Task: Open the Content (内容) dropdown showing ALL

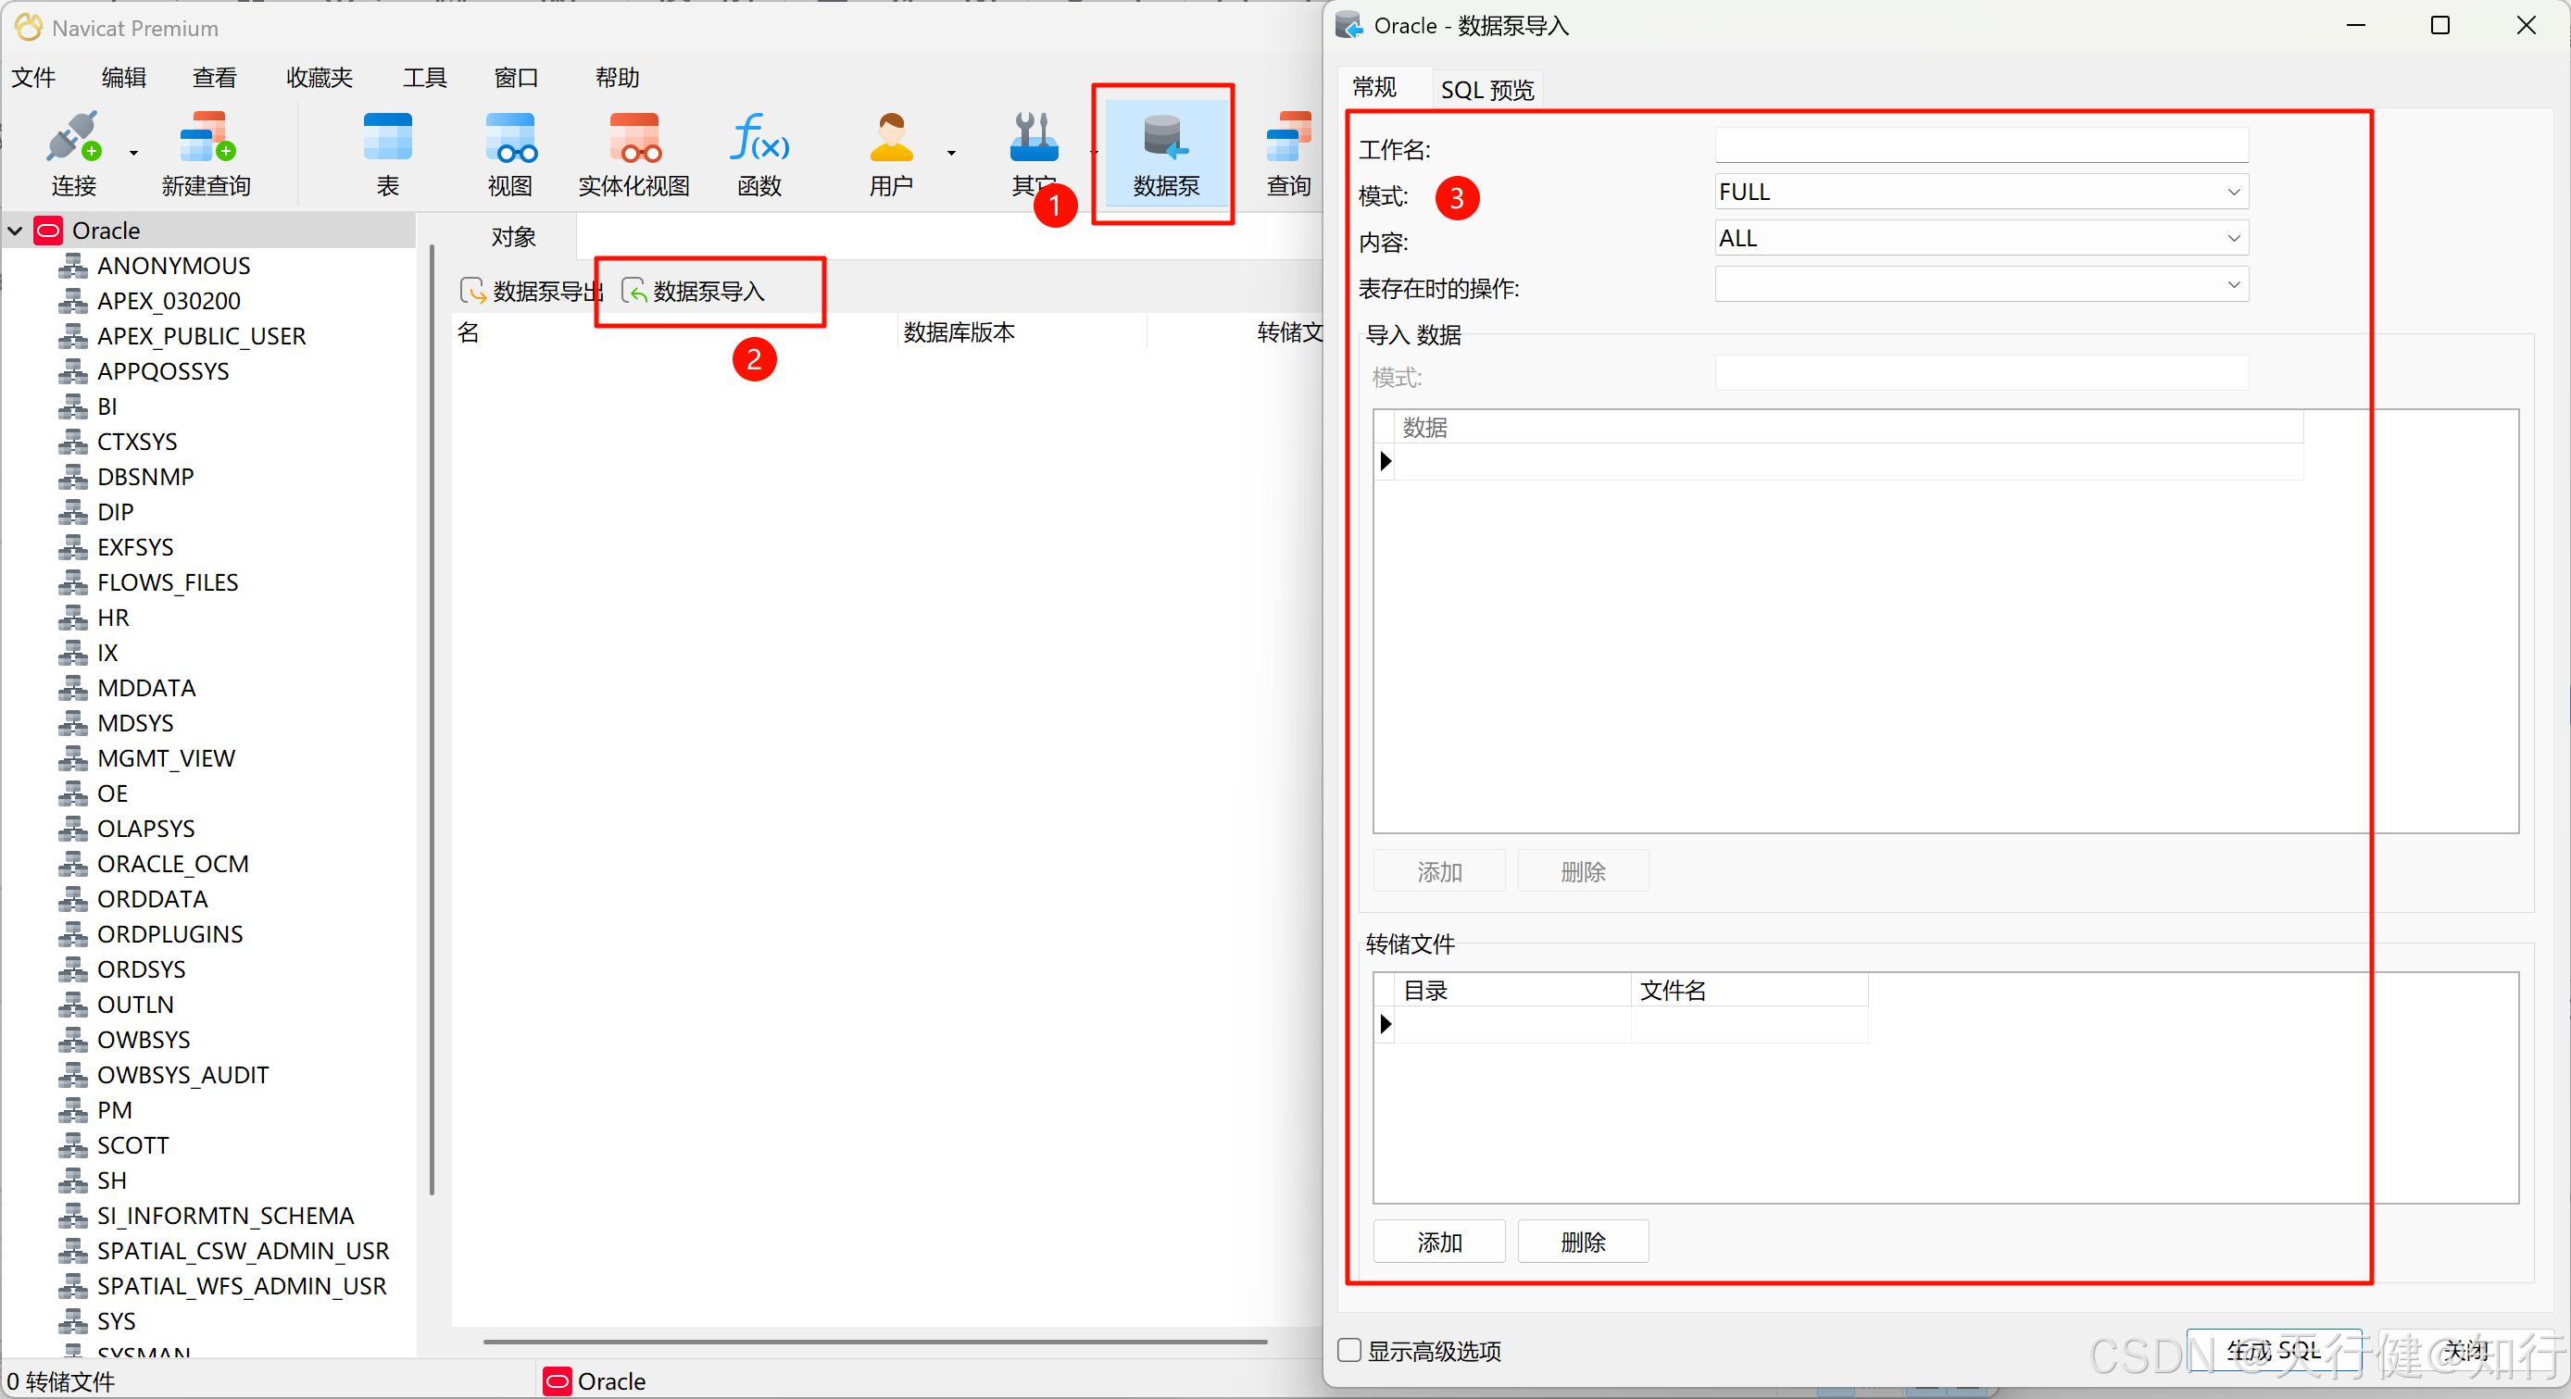Action: tap(1980, 239)
